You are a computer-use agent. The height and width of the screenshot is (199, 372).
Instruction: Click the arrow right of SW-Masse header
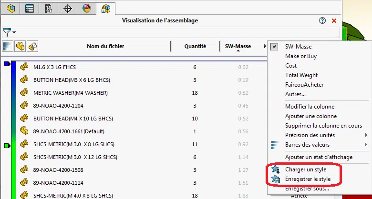[x=265, y=47]
